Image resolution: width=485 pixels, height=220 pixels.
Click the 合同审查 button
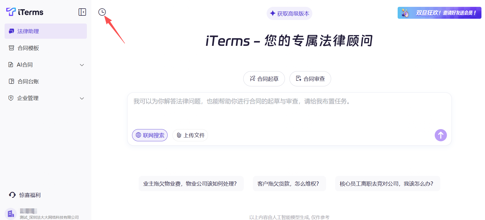[310, 79]
